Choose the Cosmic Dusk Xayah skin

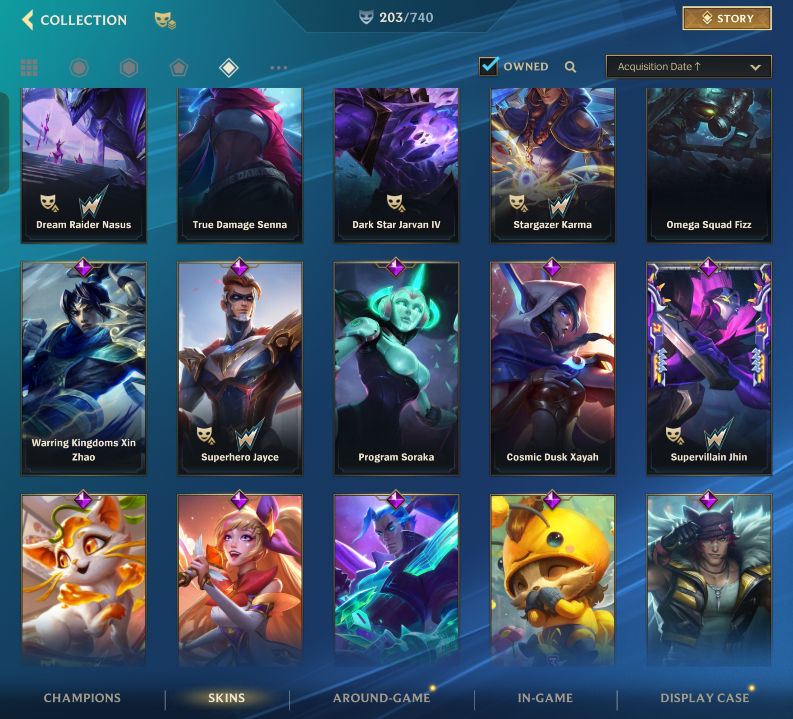click(553, 369)
